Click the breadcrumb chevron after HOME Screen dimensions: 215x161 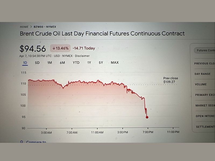coord(31,27)
